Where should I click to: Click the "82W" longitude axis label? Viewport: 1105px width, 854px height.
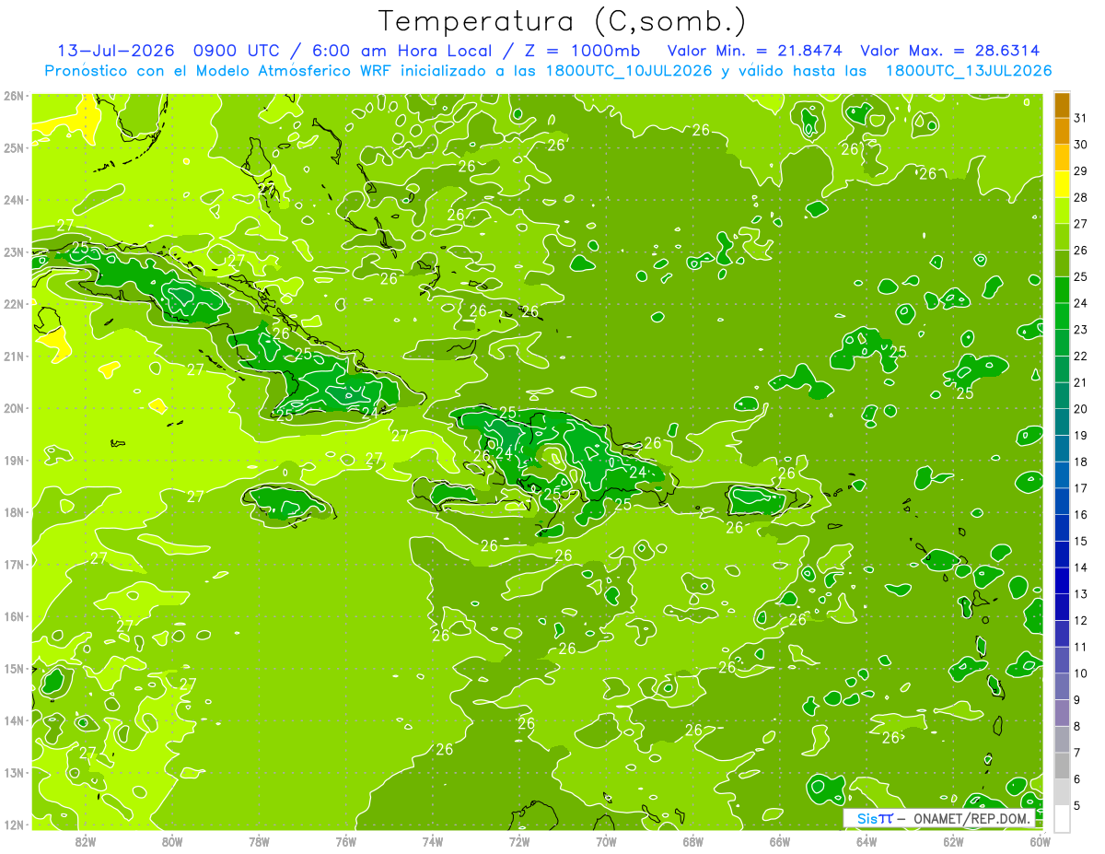pos(86,841)
